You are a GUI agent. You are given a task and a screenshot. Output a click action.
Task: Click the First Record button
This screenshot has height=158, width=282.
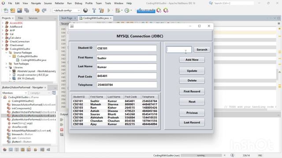tap(192, 91)
